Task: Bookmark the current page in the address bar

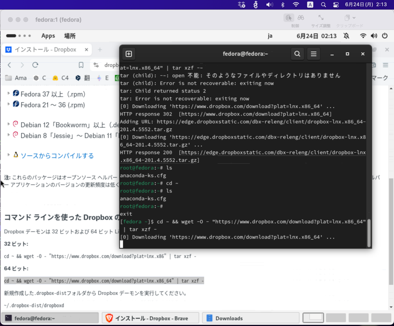Action: pos(81,65)
